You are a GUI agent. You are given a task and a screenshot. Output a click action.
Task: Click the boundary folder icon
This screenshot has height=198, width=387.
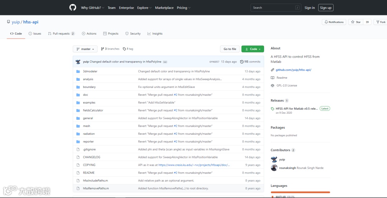(78, 87)
